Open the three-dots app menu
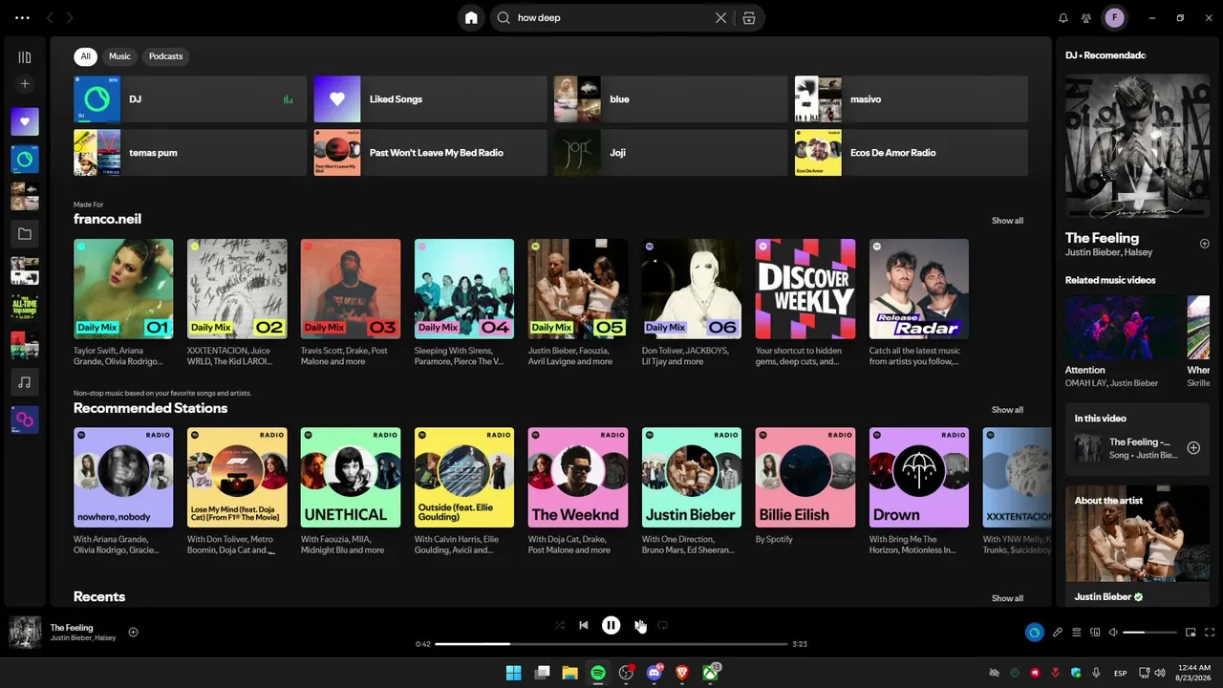This screenshot has width=1223, height=688. [23, 17]
